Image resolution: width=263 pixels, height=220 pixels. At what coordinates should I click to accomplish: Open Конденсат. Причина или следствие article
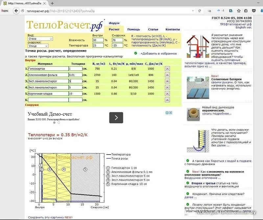point(218,194)
